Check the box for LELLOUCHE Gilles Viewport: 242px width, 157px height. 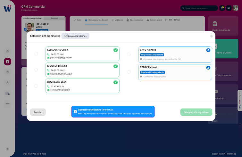coord(36,54)
